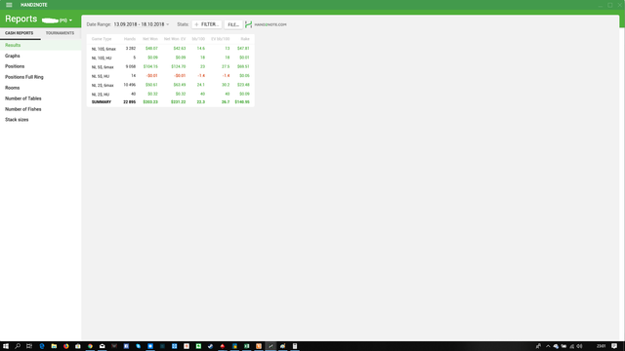Sort by Net Won column header
This screenshot has height=351, width=625.
click(150, 39)
